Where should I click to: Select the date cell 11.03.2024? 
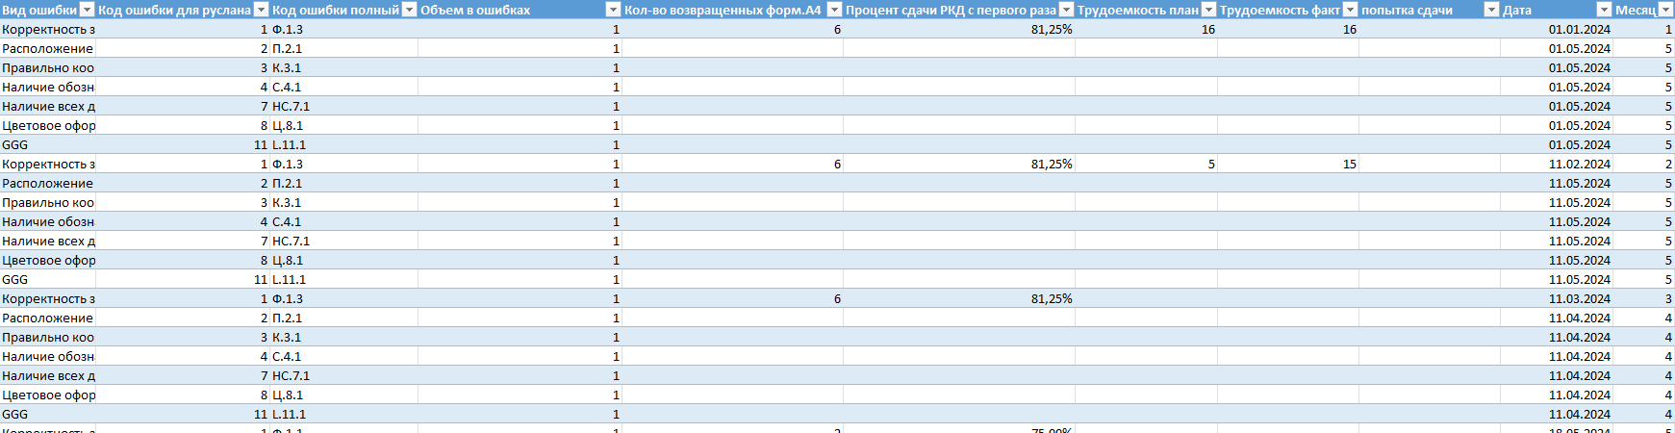click(1557, 298)
